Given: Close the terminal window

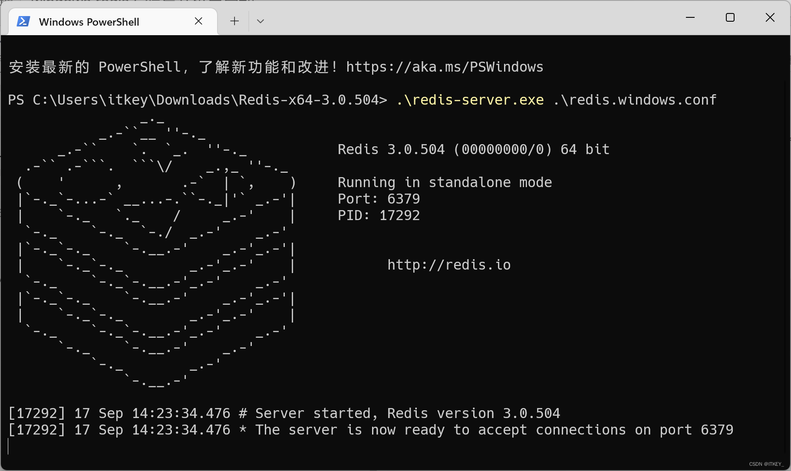Looking at the screenshot, I should click(770, 17).
